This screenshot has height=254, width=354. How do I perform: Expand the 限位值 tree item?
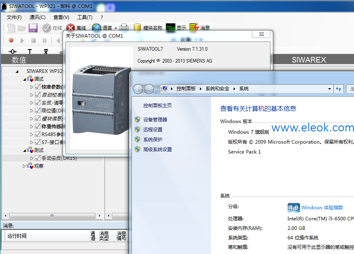tap(32, 111)
